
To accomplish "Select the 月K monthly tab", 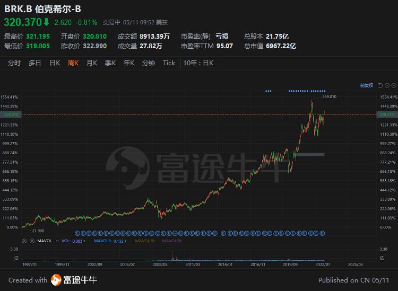I will click(x=92, y=63).
